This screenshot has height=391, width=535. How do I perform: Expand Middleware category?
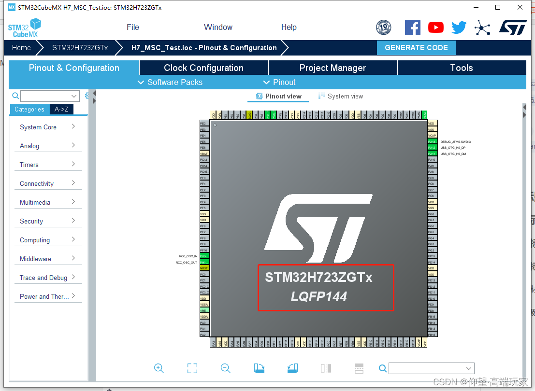pyautogui.click(x=48, y=259)
